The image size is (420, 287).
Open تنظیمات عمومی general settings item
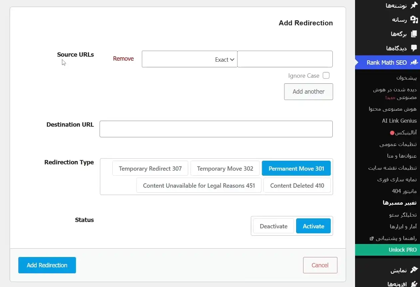(x=398, y=144)
